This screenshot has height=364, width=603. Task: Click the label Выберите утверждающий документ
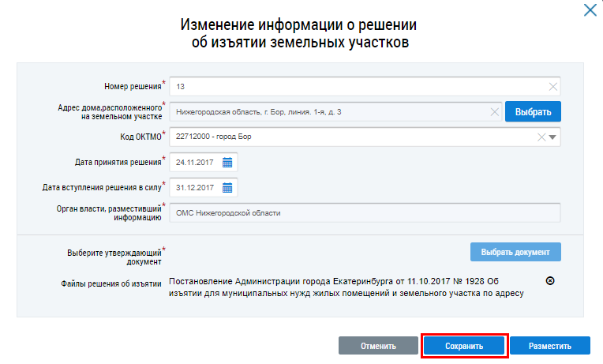pos(114,257)
